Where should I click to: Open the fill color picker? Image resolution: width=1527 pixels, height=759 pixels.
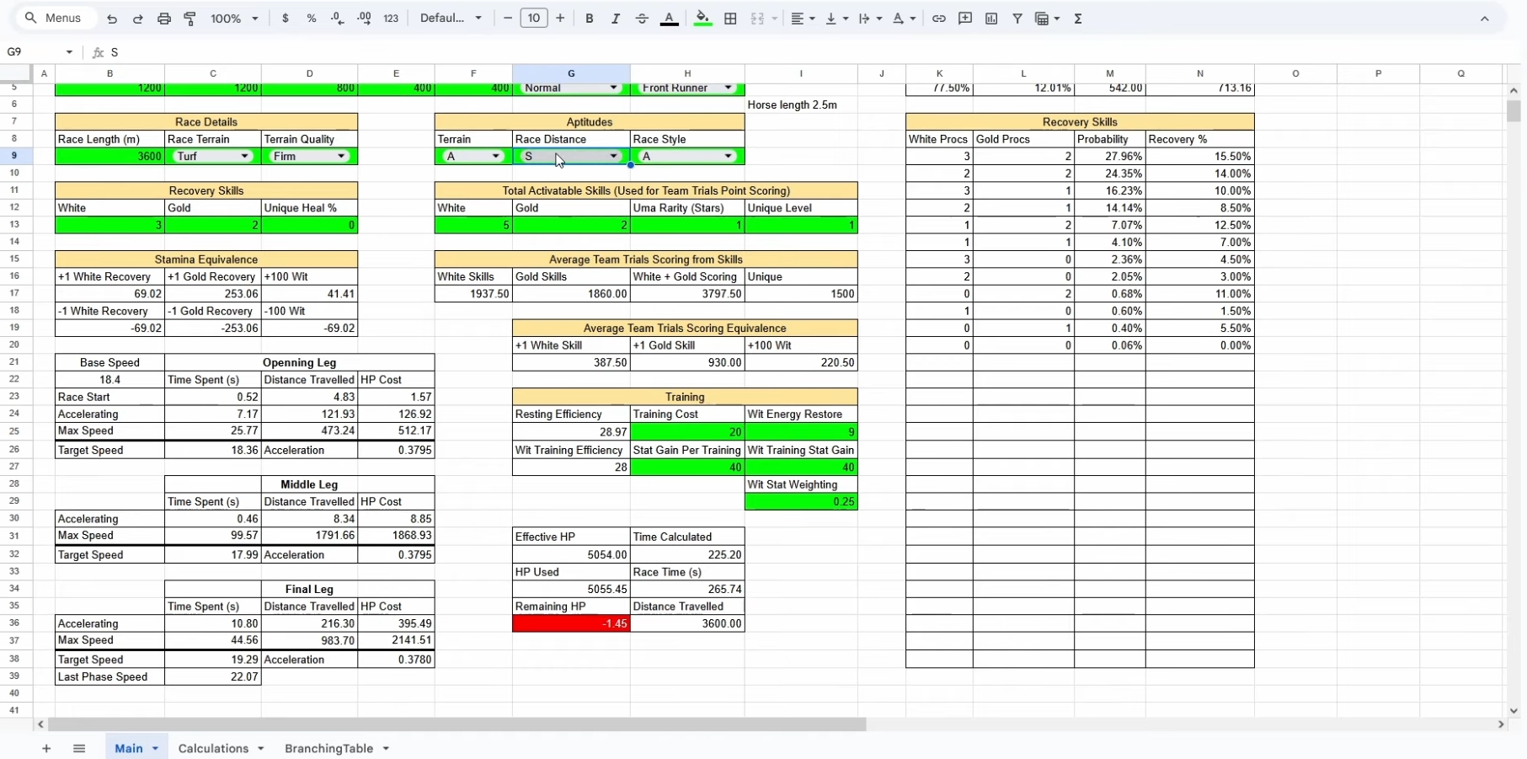pos(702,19)
